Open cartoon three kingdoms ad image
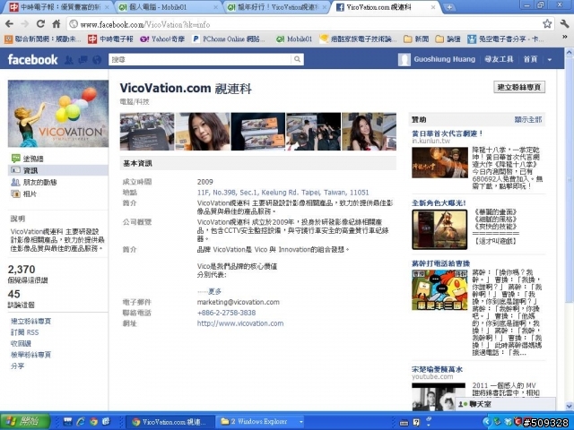 tap(439, 290)
